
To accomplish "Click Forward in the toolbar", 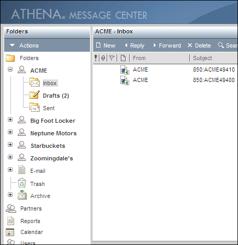I will point(167,45).
